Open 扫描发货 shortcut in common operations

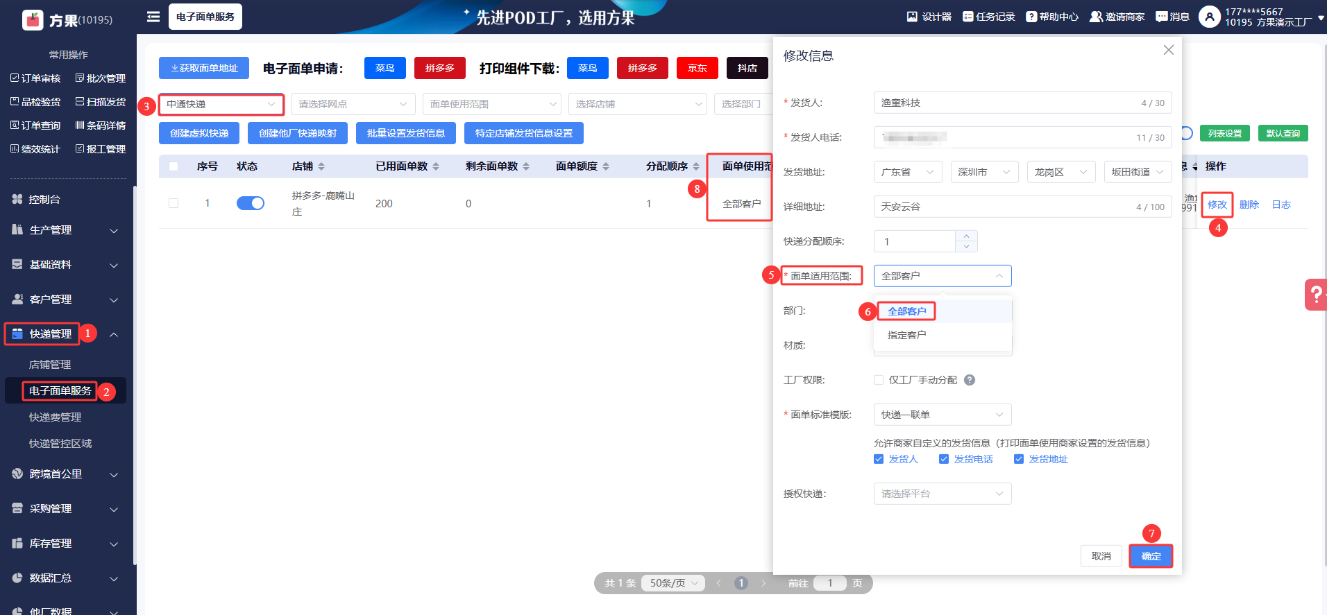tap(101, 102)
